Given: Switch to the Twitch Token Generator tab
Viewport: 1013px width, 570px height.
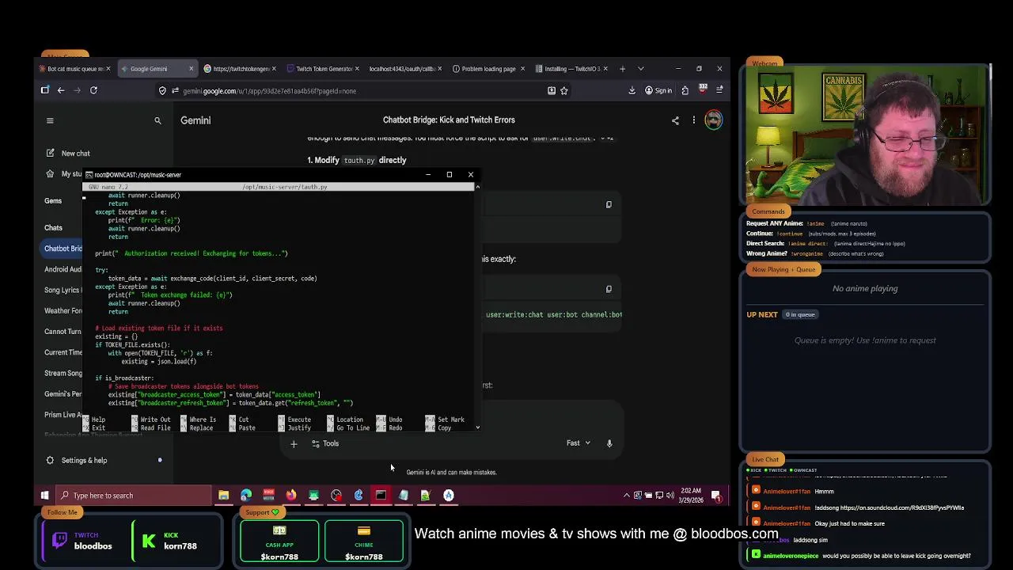Looking at the screenshot, I should [321, 69].
